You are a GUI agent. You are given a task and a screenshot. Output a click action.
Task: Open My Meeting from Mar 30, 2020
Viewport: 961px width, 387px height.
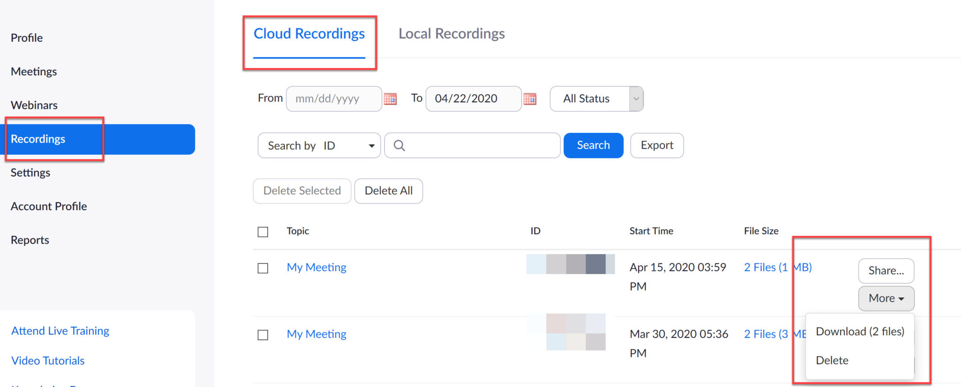(x=317, y=334)
